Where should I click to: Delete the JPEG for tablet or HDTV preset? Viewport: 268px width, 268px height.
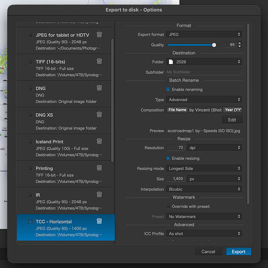99,34
